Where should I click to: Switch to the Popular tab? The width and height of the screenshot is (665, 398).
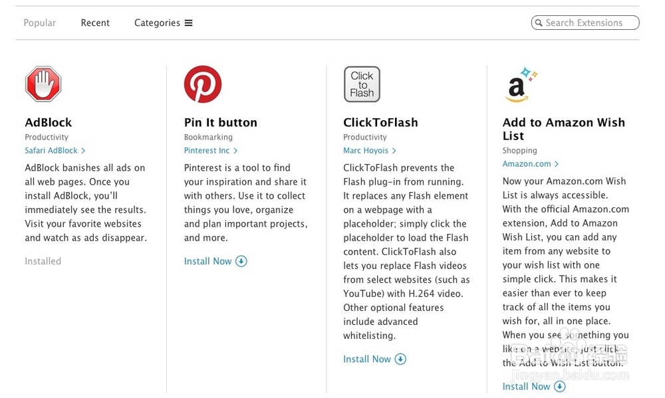(x=40, y=23)
